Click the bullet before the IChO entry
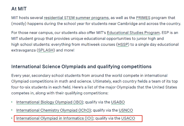Image resolution: width=184 pixels, height=126 pixels. (x=12, y=110)
